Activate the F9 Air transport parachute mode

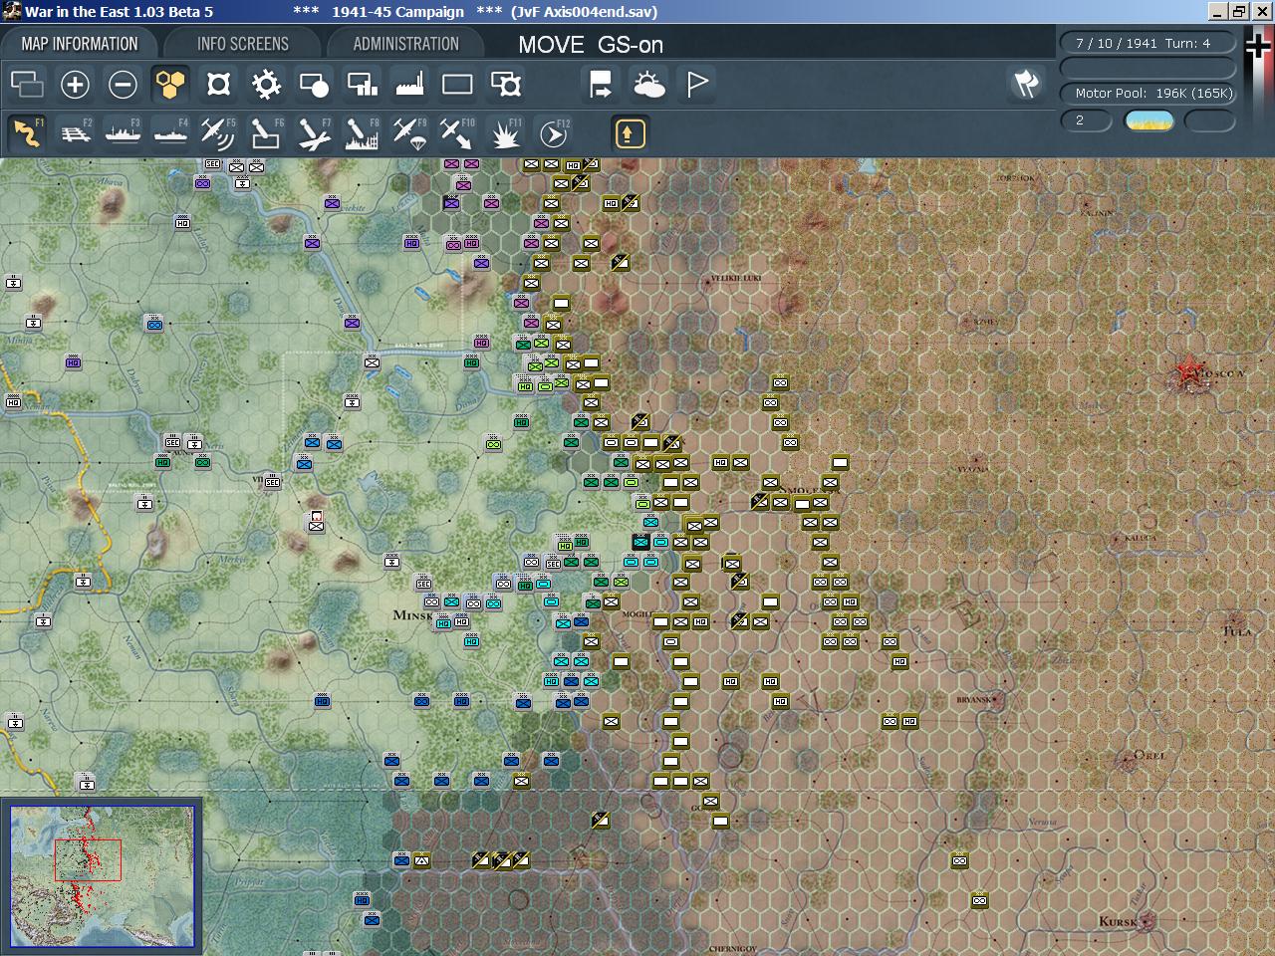409,132
